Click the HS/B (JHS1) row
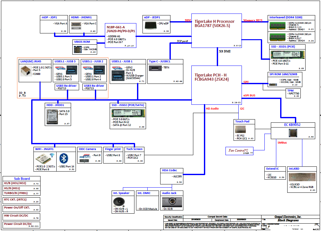This screenshot has width=321, height=231. [22, 188]
